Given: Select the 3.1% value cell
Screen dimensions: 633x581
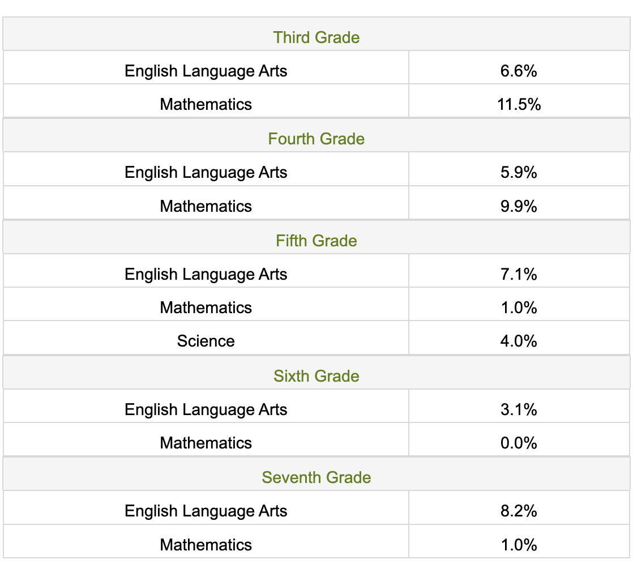Looking at the screenshot, I should (x=518, y=409).
